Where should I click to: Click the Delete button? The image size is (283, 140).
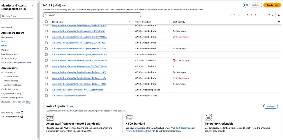coord(255,5)
